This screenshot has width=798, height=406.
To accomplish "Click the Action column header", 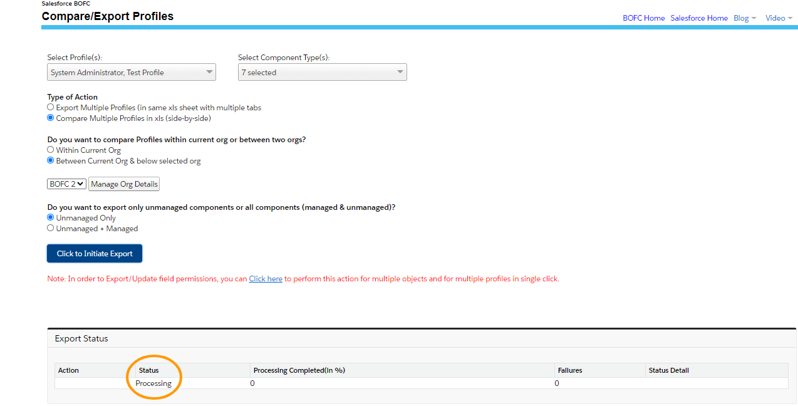I will coord(95,370).
